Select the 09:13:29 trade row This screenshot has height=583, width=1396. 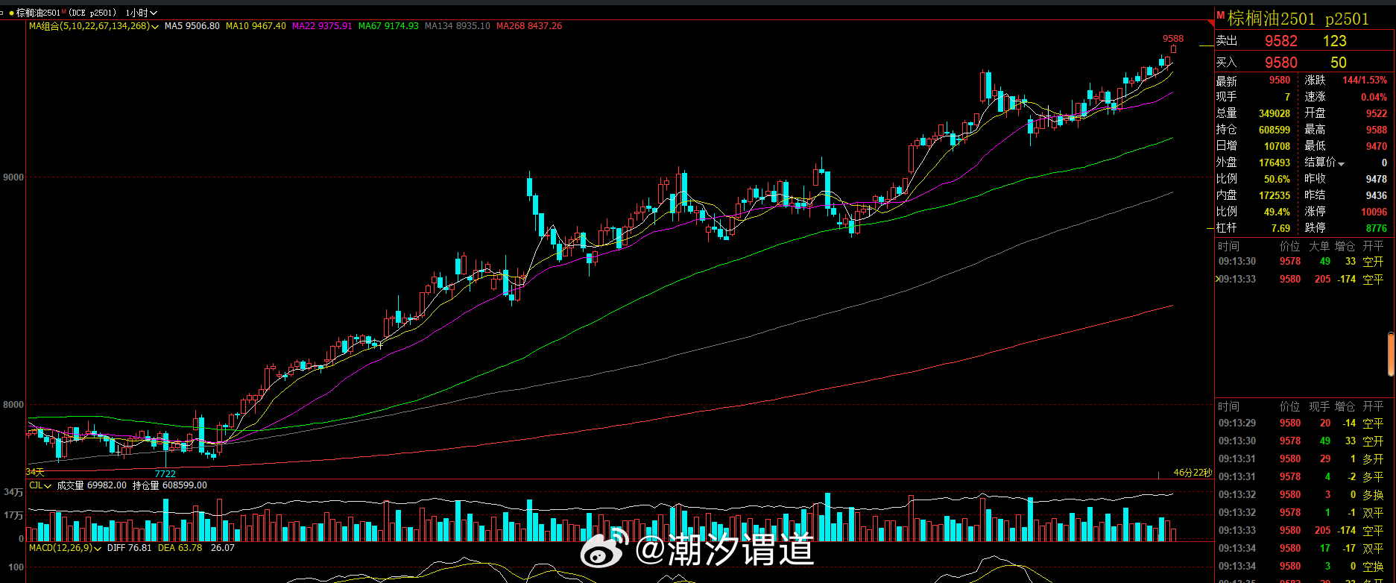[1301, 423]
